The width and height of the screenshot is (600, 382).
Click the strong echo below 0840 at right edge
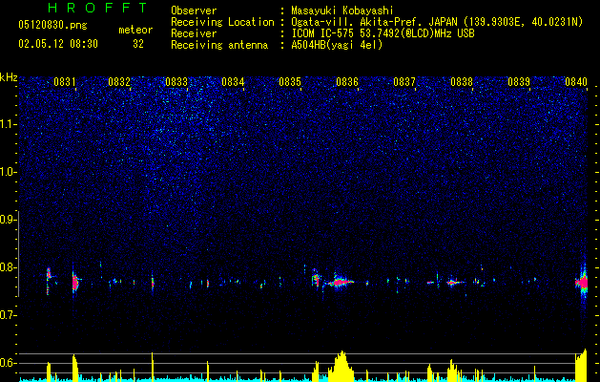(582, 283)
